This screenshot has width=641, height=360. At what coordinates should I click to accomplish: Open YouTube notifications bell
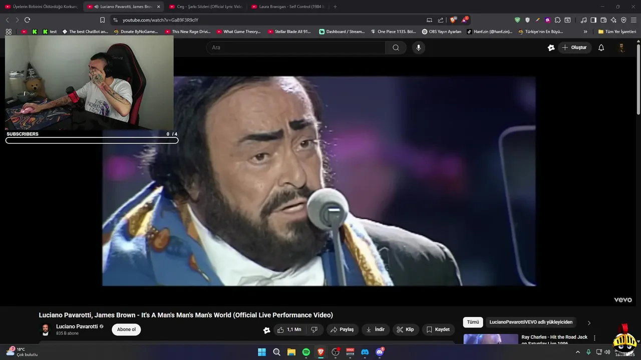coord(601,47)
